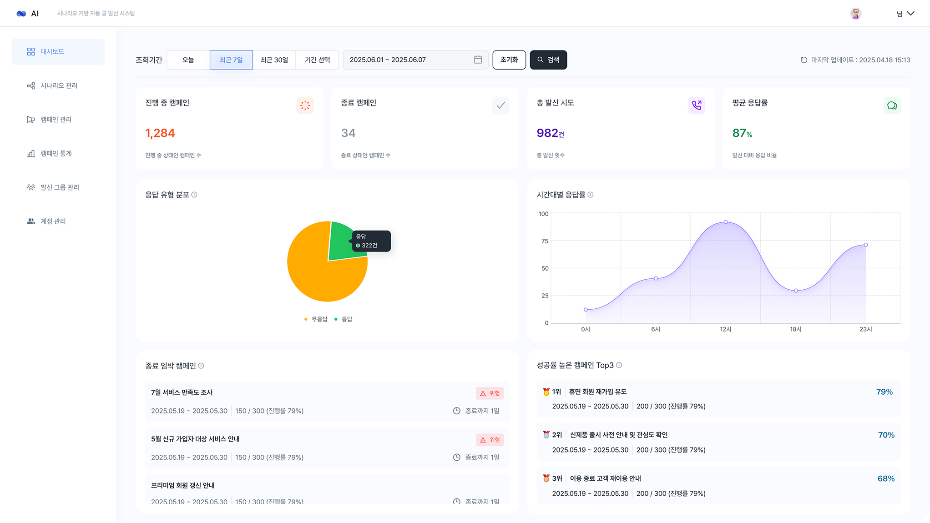Select the 발신 그룹 관리 people icon
Image resolution: width=930 pixels, height=523 pixels.
(31, 187)
